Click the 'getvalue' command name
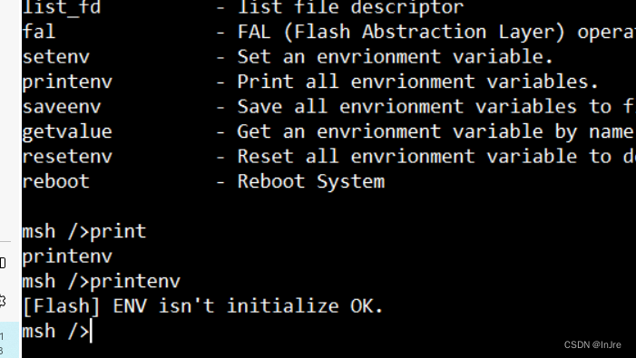This screenshot has height=358, width=636. point(67,132)
